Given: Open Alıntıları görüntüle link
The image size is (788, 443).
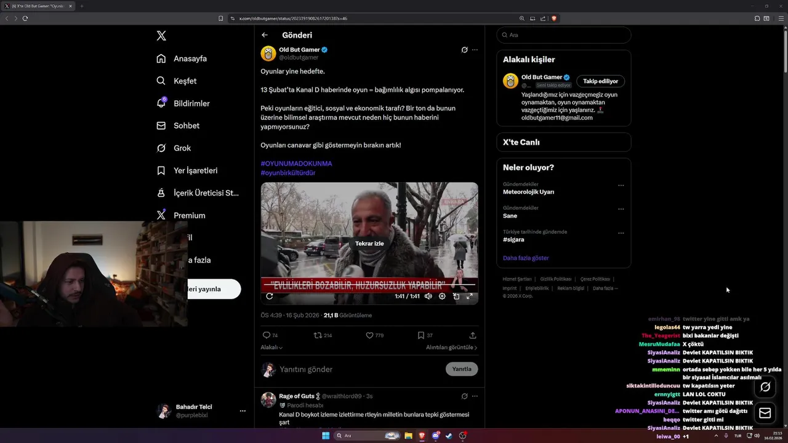Looking at the screenshot, I should (x=451, y=347).
